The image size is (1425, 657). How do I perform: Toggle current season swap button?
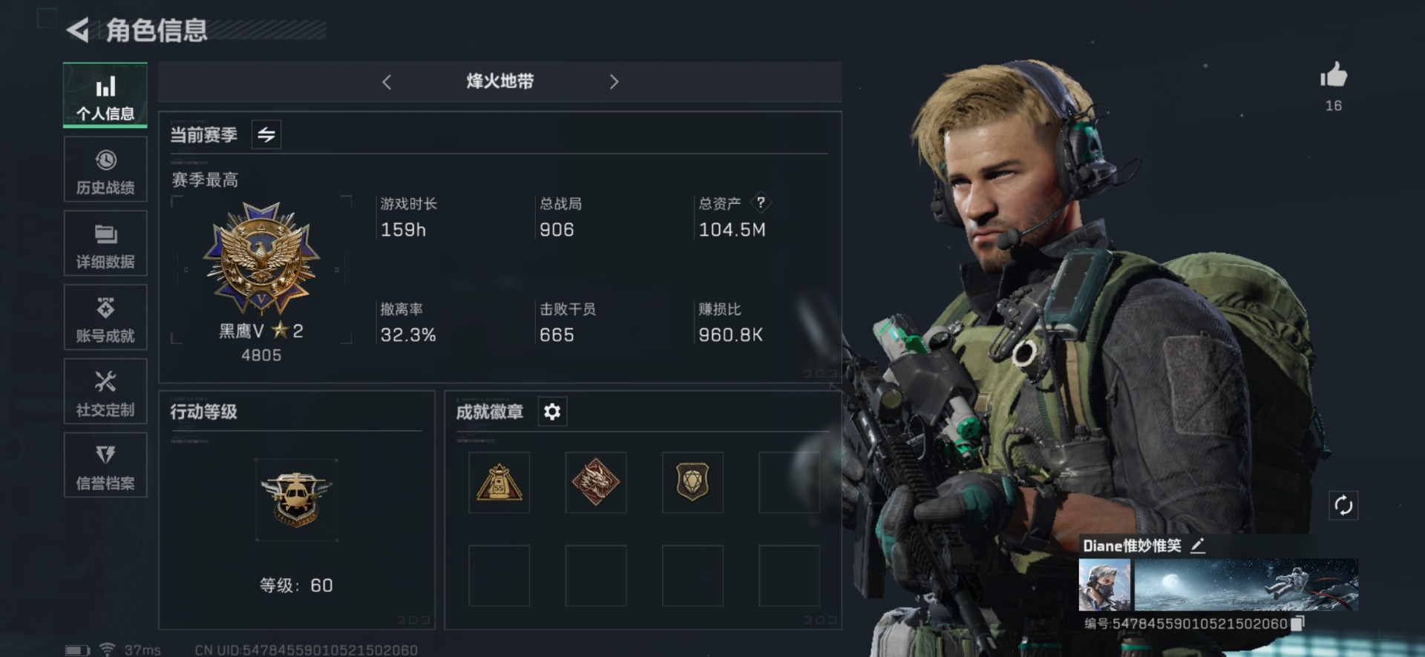point(266,134)
